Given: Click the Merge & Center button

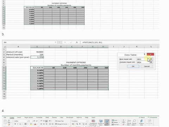Looking at the screenshot, I should pyautogui.click(x=61, y=124).
